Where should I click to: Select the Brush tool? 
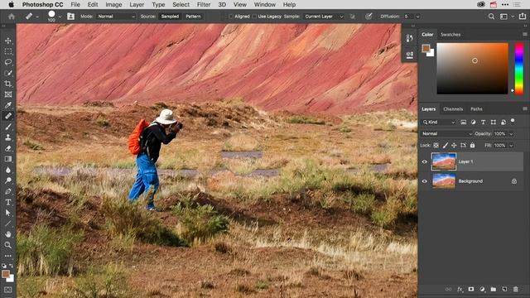pos(8,127)
